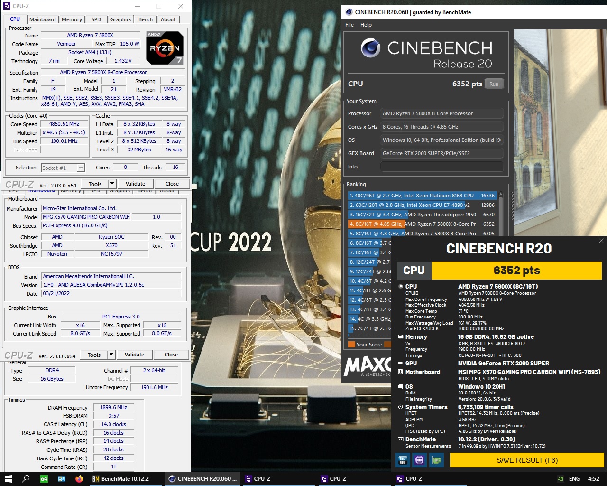Run the Cinebench CPU test
607x486 pixels.
(x=494, y=84)
